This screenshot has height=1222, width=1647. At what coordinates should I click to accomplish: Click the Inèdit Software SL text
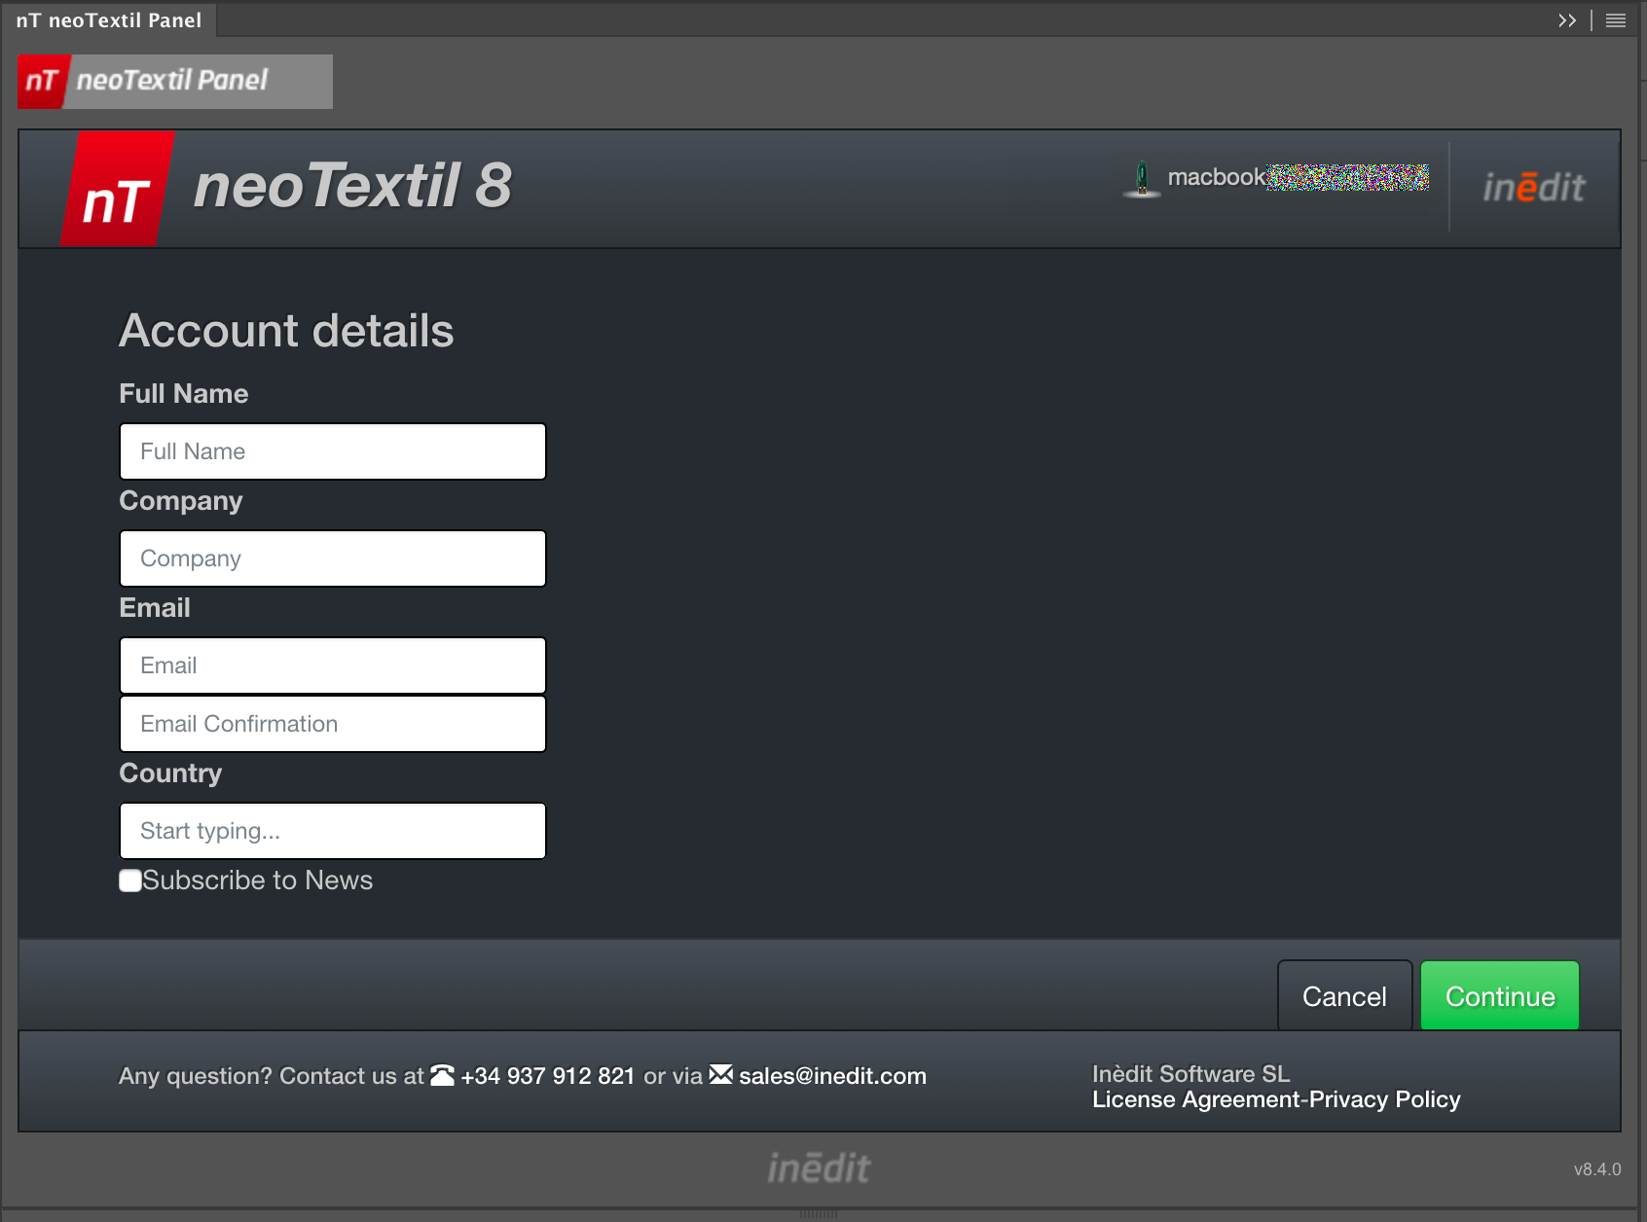coord(1191,1074)
